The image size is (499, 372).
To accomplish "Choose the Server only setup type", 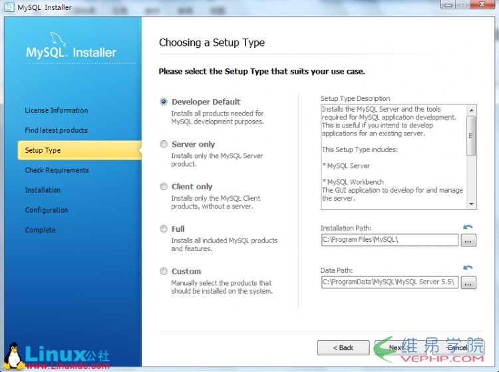I will [163, 144].
